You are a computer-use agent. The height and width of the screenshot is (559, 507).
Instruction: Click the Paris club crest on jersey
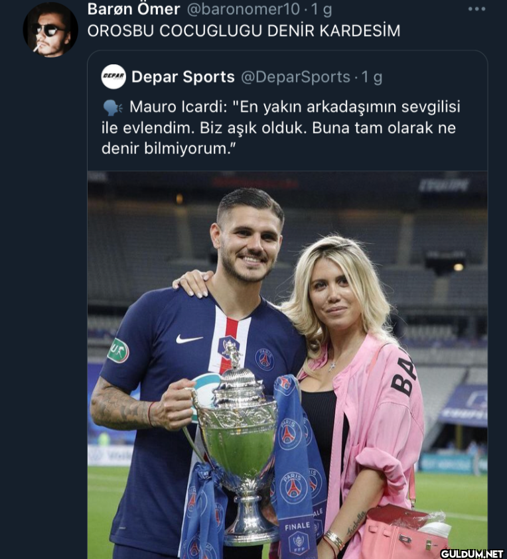(264, 359)
